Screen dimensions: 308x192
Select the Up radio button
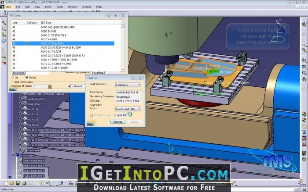(x=13, y=78)
